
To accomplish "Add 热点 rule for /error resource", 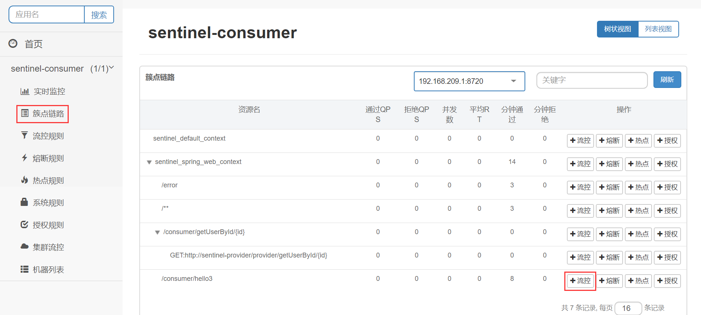I will 638,187.
